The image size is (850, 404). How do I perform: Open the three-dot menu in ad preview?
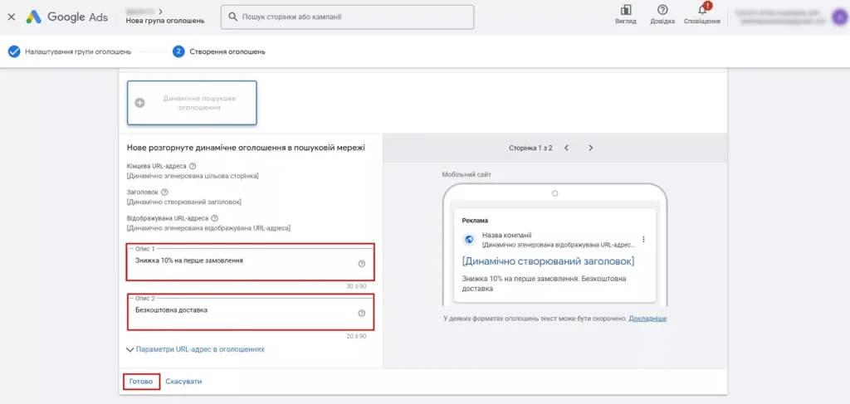[x=643, y=239]
